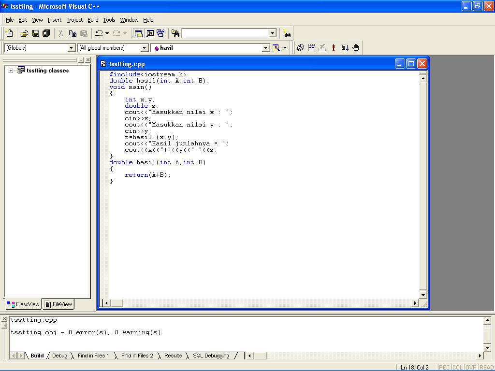Switch to the FileView tab
Viewport: 495px width, 371px height.
pyautogui.click(x=58, y=304)
